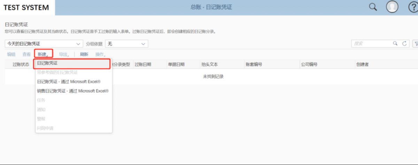Open global search in the header bar
This screenshot has width=418, height=165.
click(373, 7)
